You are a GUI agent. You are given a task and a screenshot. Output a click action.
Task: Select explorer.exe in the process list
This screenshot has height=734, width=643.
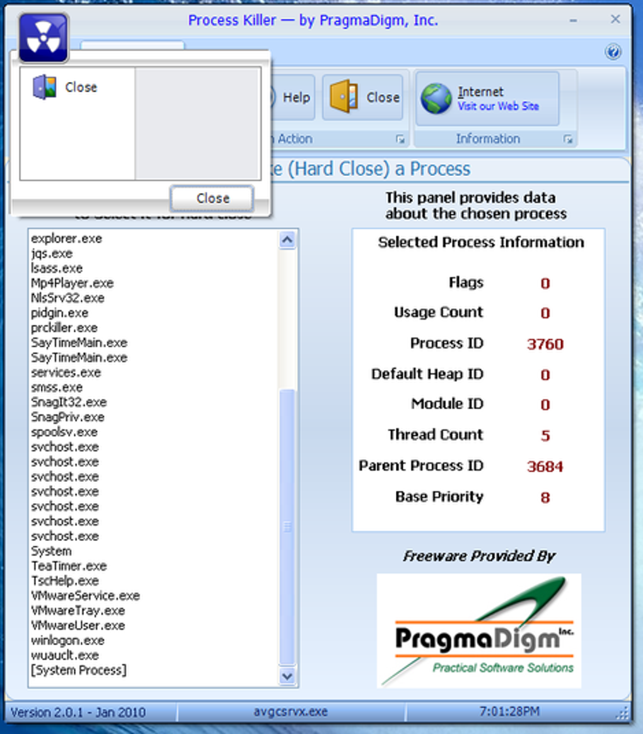coord(66,238)
